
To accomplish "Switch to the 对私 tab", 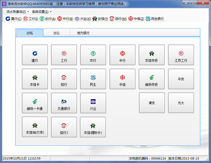I will pyautogui.click(x=30, y=33).
